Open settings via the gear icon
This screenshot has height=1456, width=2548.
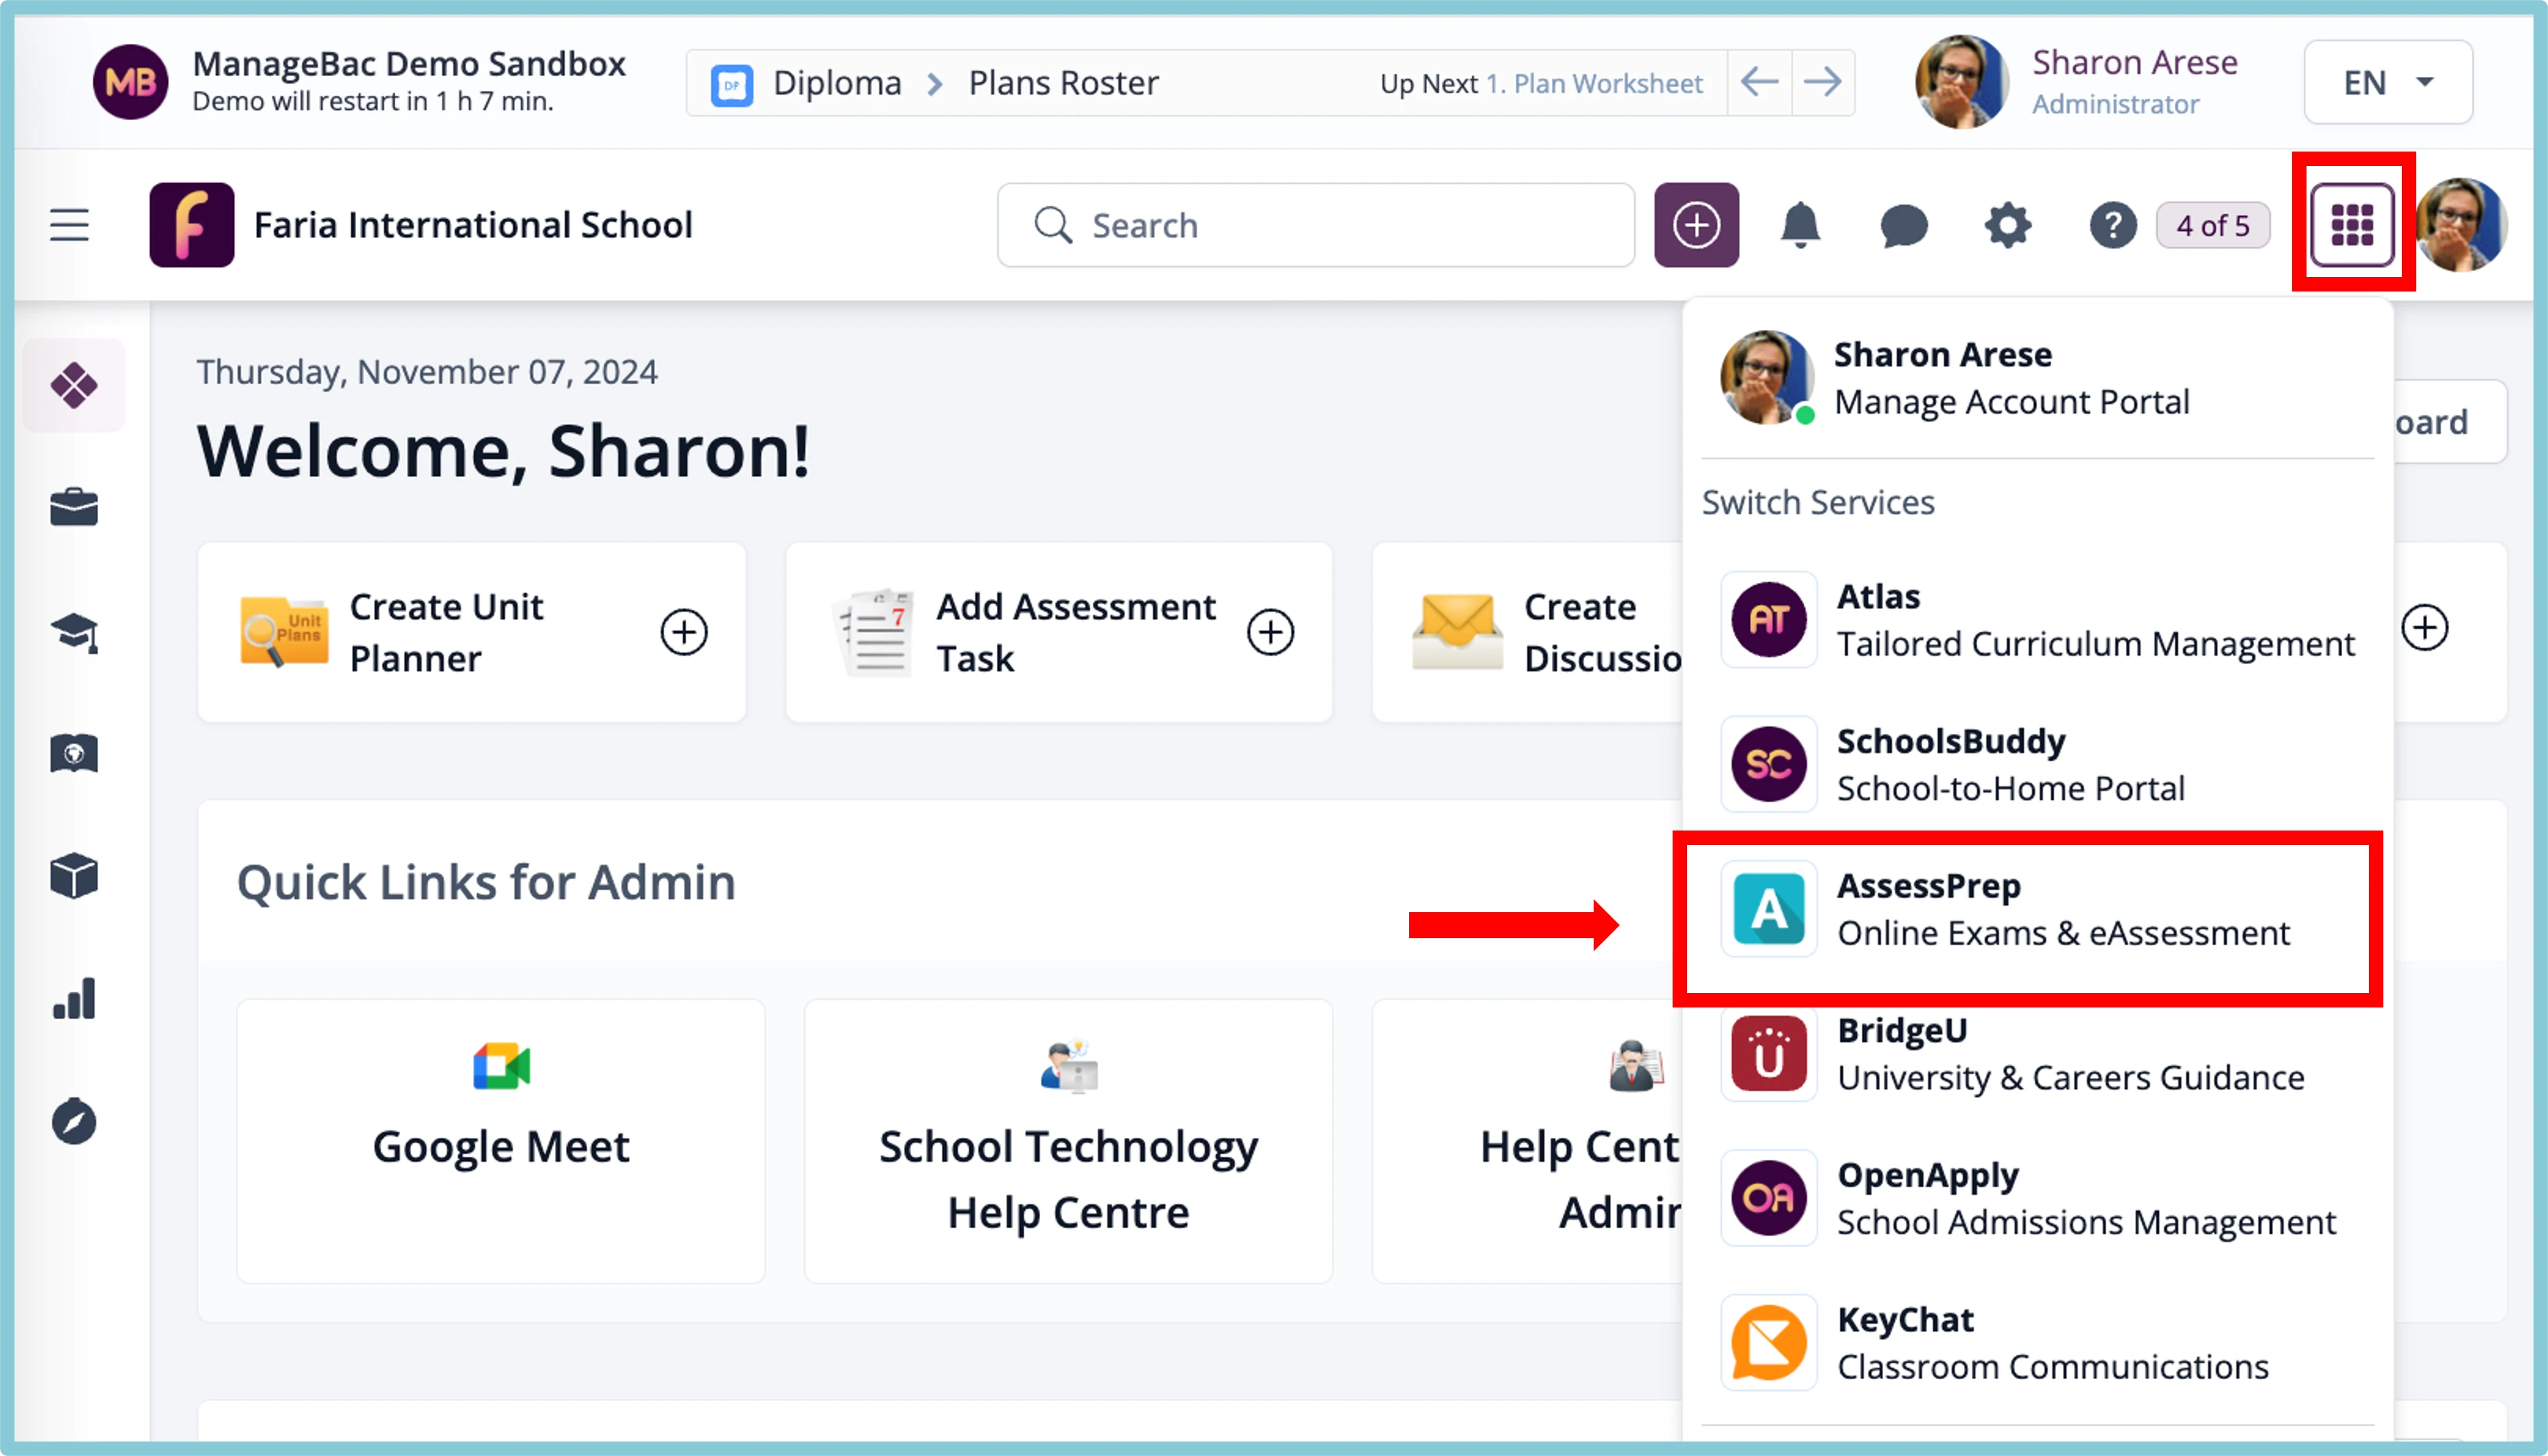coord(2008,225)
